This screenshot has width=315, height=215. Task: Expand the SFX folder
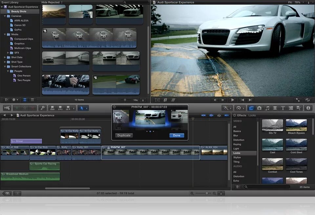[x=8, y=53]
